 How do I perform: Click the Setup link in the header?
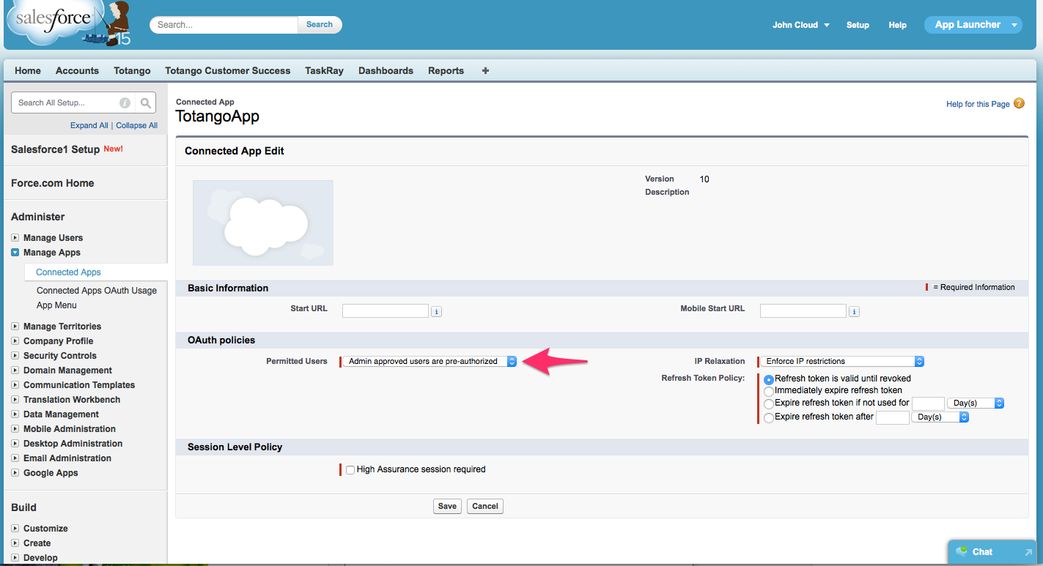pos(858,25)
